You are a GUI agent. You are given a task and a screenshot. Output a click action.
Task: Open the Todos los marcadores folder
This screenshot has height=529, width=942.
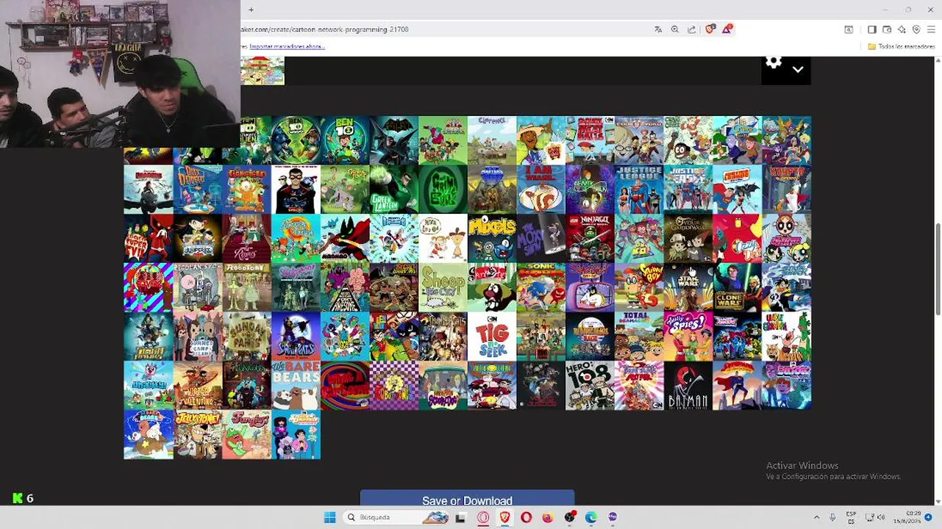(901, 46)
